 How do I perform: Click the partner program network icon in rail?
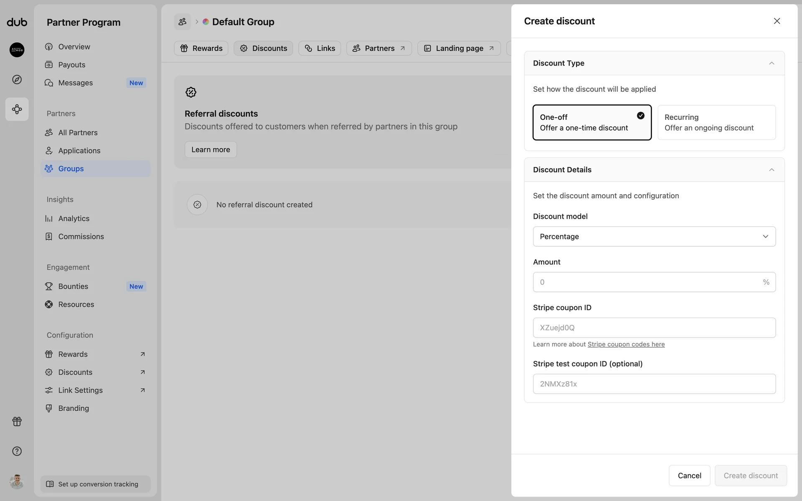coord(17,109)
